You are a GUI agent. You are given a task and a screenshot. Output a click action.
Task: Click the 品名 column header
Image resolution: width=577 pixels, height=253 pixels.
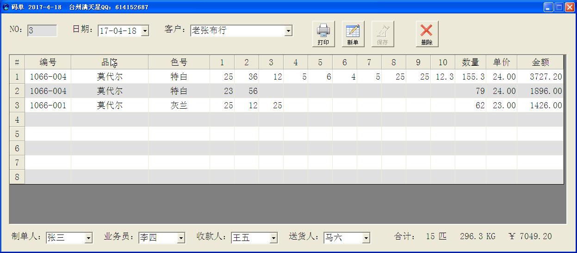[x=110, y=62]
